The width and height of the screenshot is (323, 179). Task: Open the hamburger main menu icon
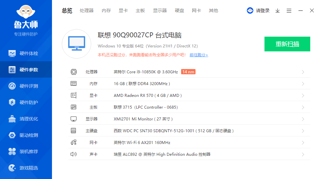(289, 10)
